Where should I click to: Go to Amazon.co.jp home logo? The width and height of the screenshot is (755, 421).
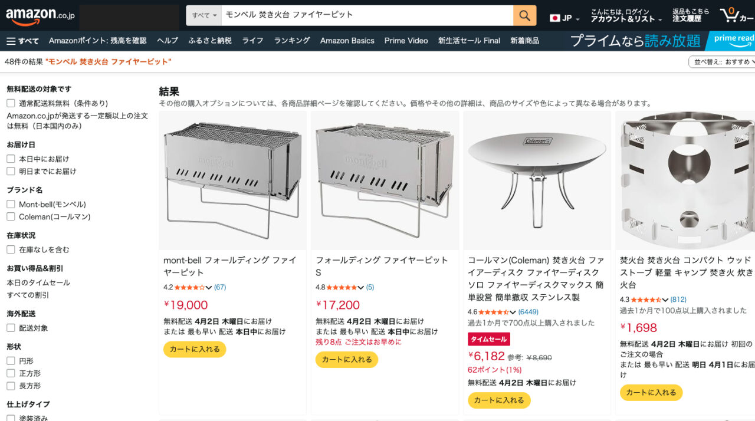click(40, 16)
